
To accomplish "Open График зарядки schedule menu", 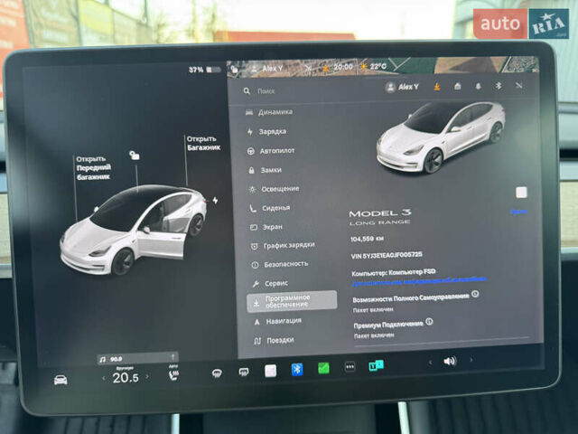I will [283, 245].
